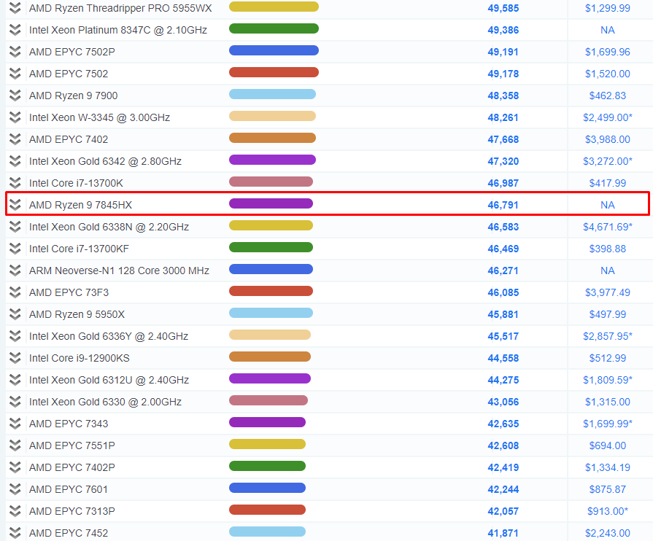Expand ARM Neoverse-N1 128 Core row chevron
Viewport: 653px width, 541px height.
coord(15,270)
